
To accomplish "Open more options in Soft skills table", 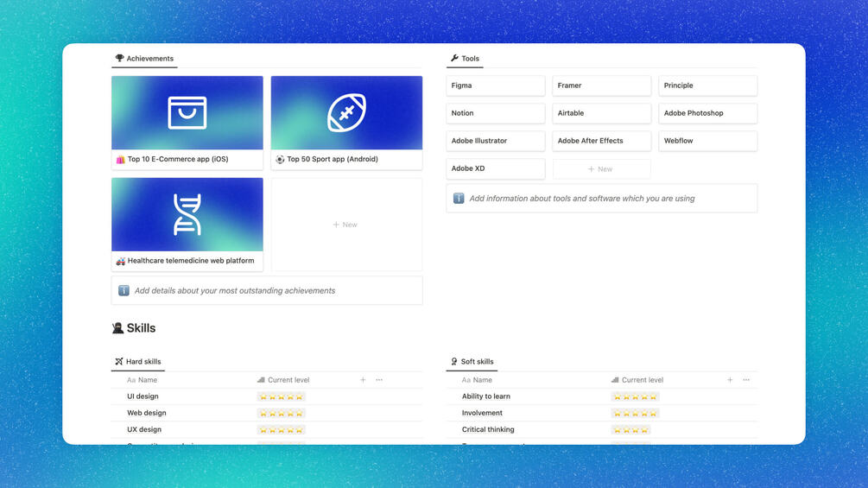I will click(x=746, y=380).
